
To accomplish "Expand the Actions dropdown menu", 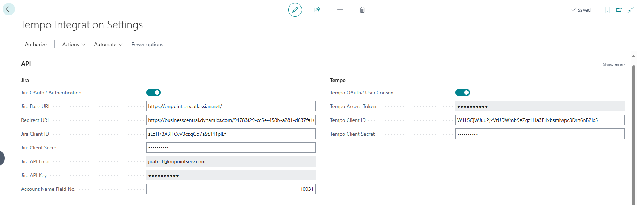I will 74,44.
